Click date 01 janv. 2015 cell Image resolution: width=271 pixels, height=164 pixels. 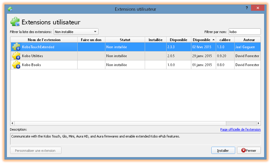203,65
